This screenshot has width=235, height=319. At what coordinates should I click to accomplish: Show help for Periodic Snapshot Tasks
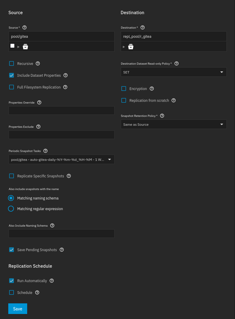[45, 151]
